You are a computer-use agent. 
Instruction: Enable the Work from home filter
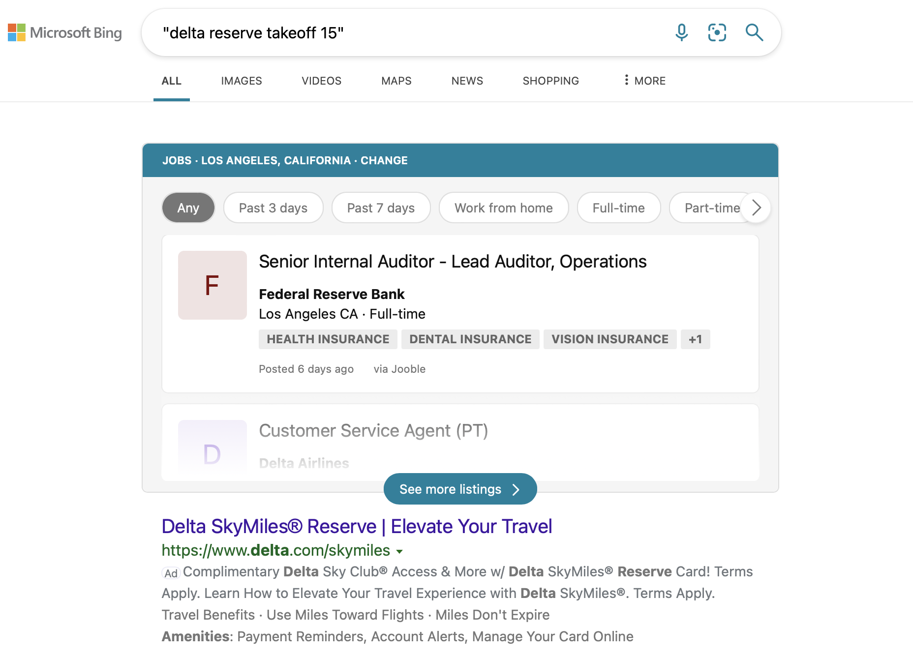tap(503, 208)
